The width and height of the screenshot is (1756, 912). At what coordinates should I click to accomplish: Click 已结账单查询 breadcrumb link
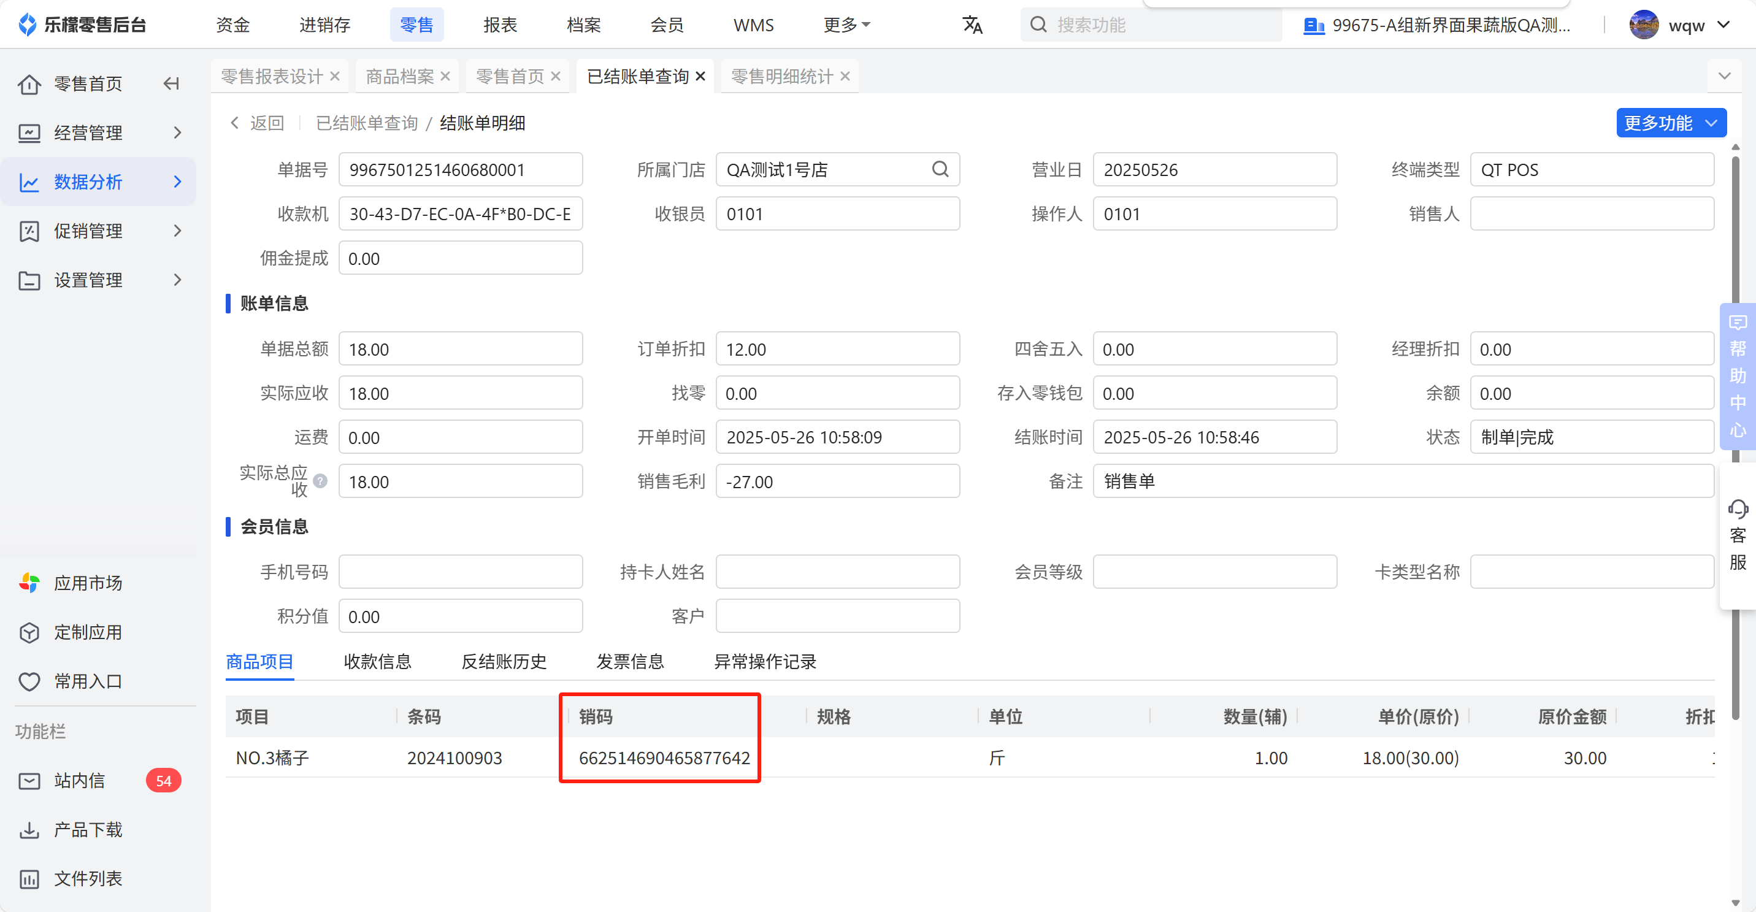pyautogui.click(x=367, y=123)
